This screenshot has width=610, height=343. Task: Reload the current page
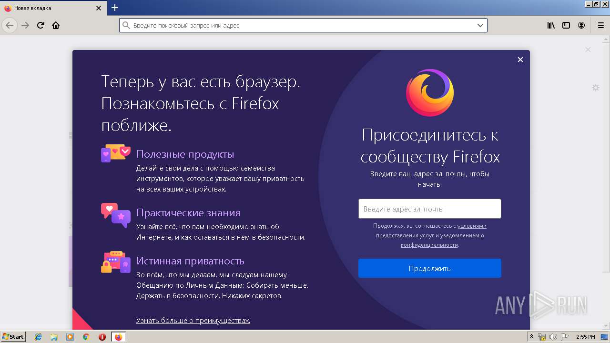(x=41, y=25)
